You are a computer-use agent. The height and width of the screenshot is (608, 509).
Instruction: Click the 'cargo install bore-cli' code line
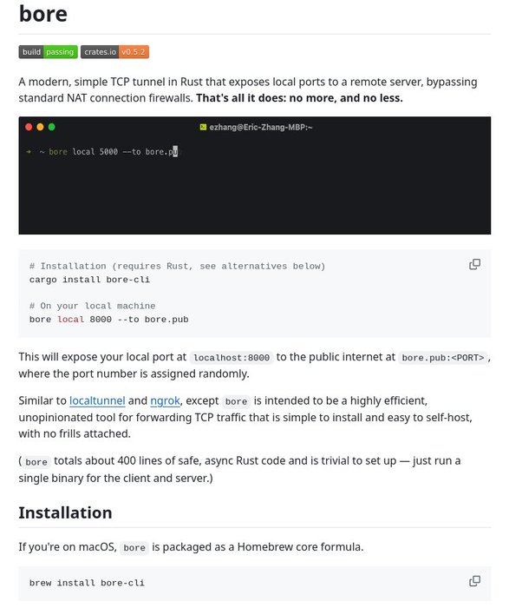(89, 280)
